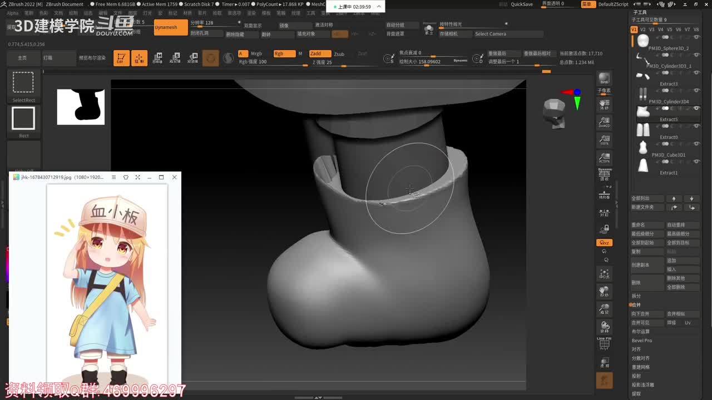Open the SelectRect brush thumbnail
This screenshot has width=712, height=400.
pos(23,83)
